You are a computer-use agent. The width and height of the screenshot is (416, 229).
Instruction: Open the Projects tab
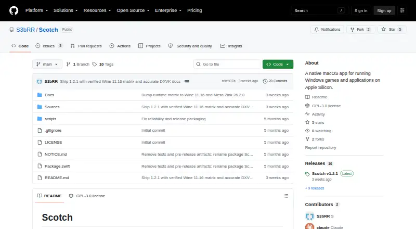(149, 46)
